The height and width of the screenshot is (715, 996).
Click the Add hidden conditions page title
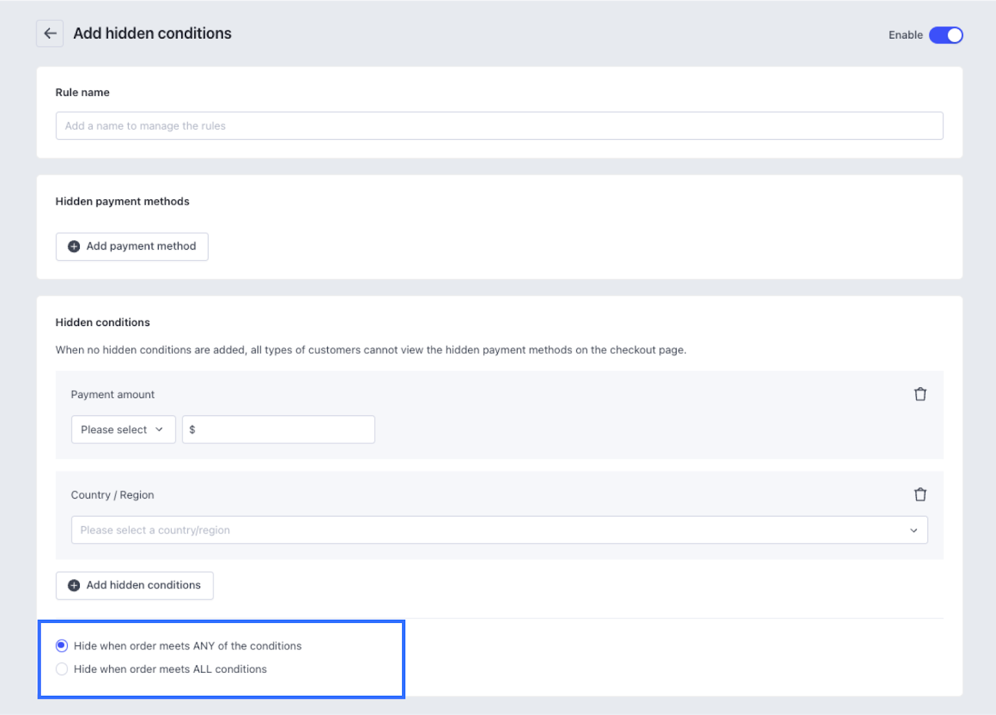pyautogui.click(x=153, y=34)
